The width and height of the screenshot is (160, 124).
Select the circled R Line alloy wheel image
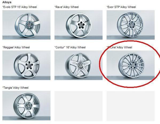(131, 65)
